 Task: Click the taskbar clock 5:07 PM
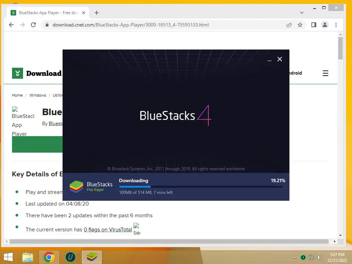[x=337, y=255]
